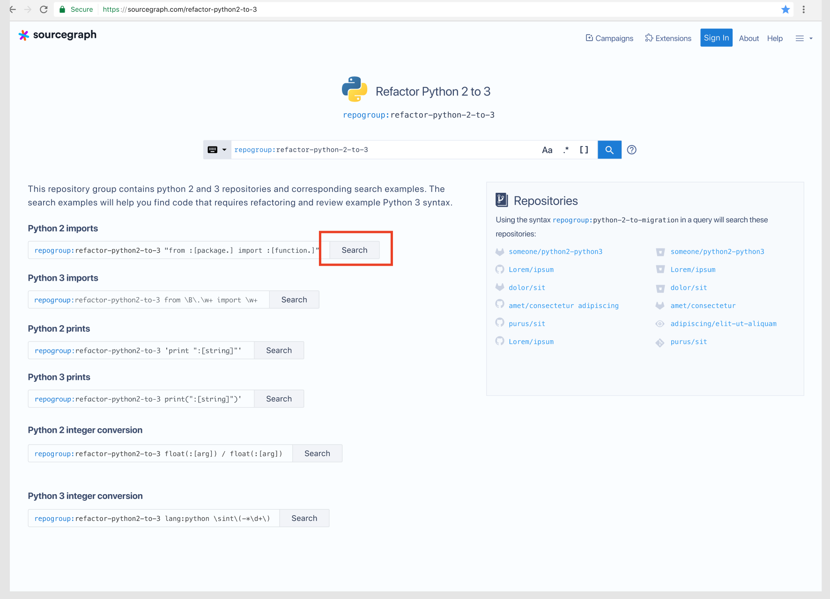Image resolution: width=830 pixels, height=599 pixels.
Task: Search Python 3 integer conversion example
Action: click(304, 518)
